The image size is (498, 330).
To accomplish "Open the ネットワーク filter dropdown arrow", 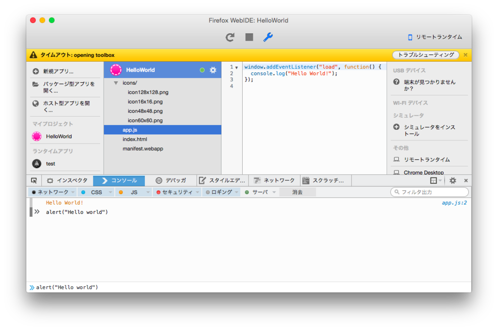I will point(73,192).
